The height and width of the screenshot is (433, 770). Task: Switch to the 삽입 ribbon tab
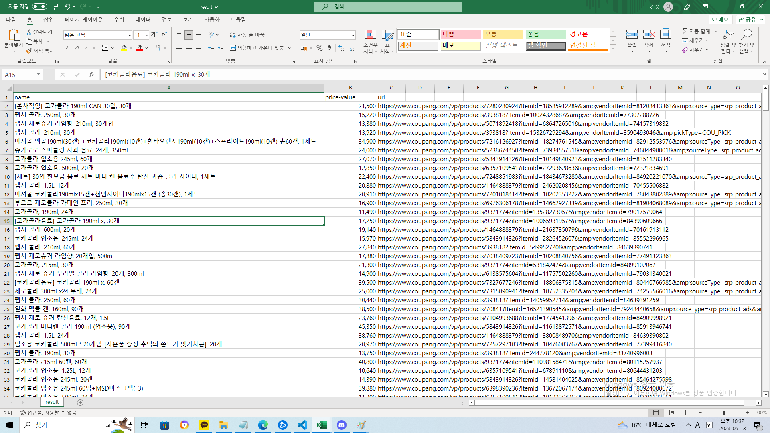pyautogui.click(x=49, y=19)
